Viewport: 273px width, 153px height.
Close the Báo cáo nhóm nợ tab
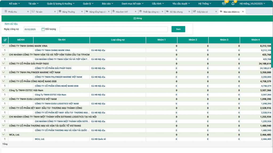[243, 12]
